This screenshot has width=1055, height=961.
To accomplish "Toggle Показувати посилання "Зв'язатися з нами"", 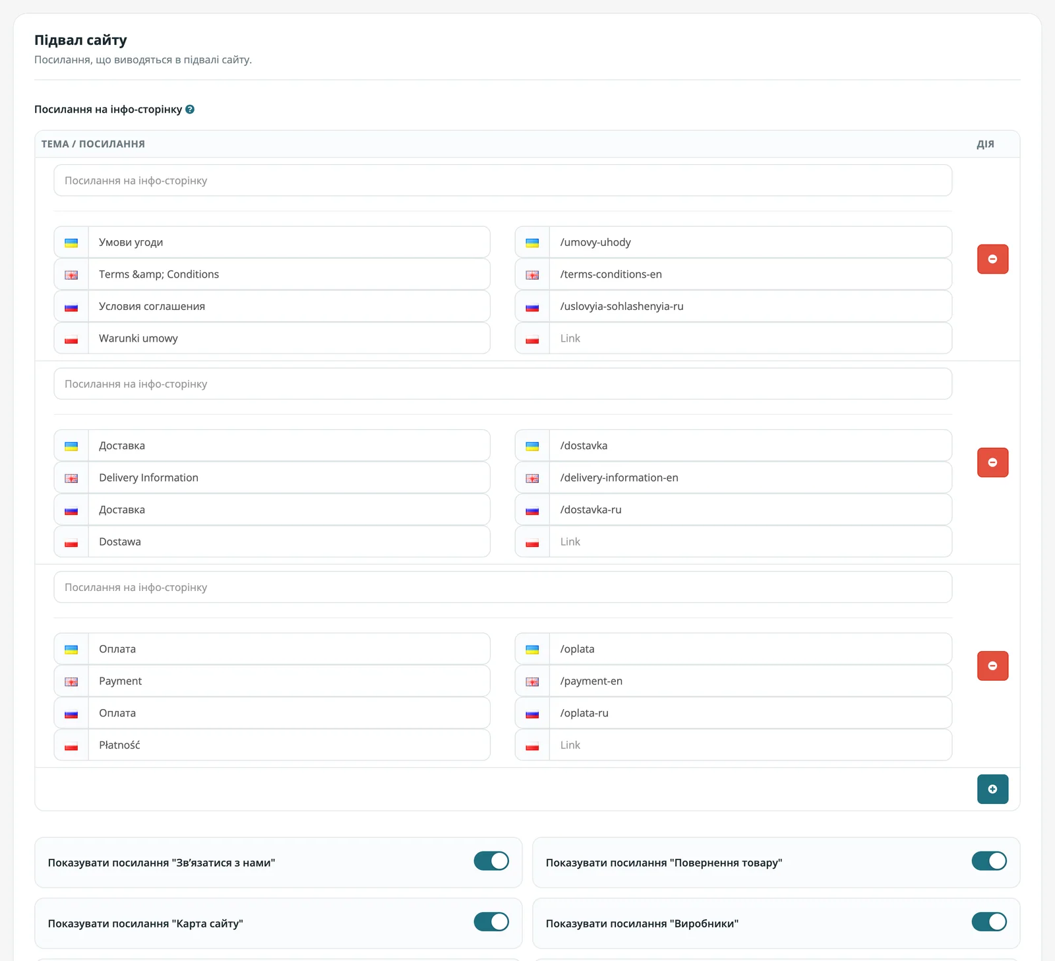I will [x=491, y=861].
